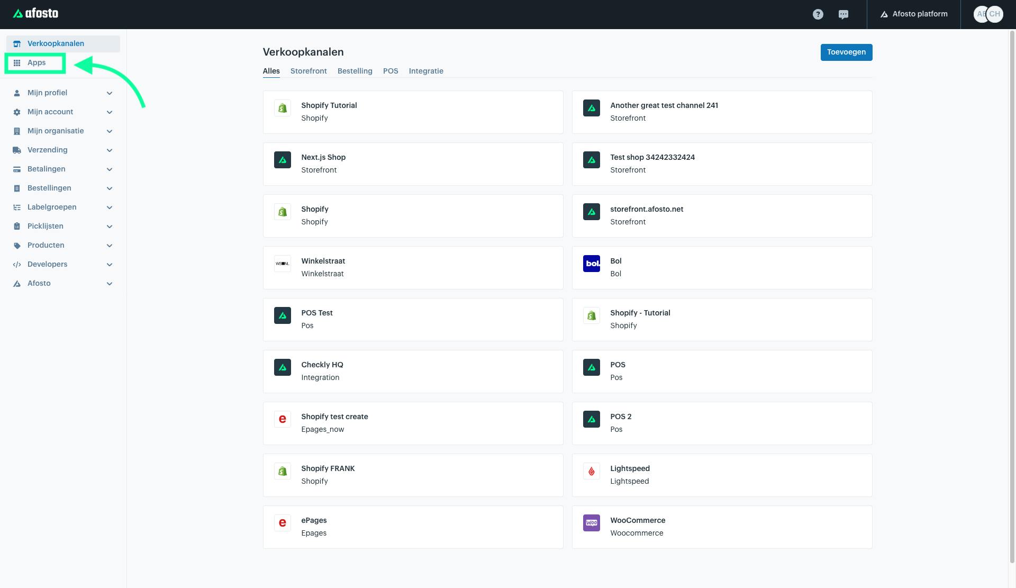Switch to the Integratie tab
The height and width of the screenshot is (588, 1016).
(426, 71)
